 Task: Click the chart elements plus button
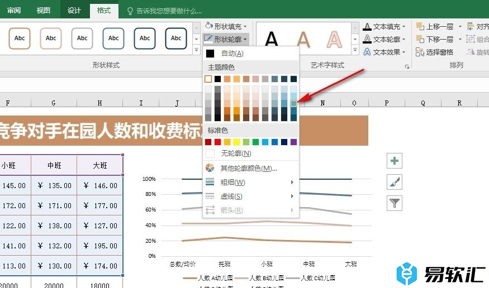[395, 161]
